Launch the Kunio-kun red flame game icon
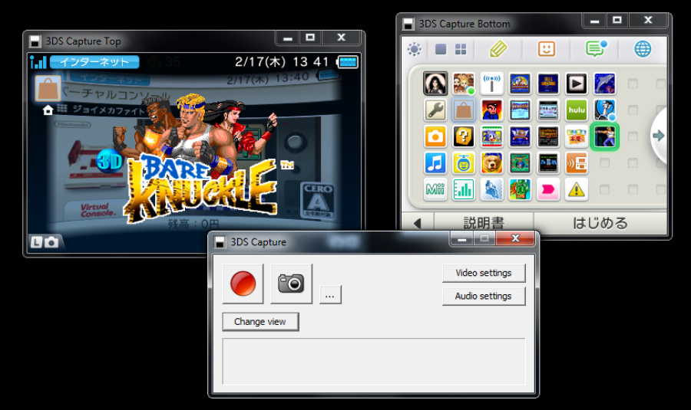 pos(492,110)
